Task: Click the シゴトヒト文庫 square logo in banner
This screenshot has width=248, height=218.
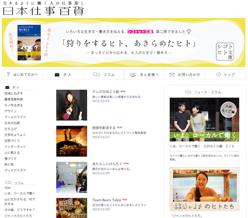Action: [225, 52]
